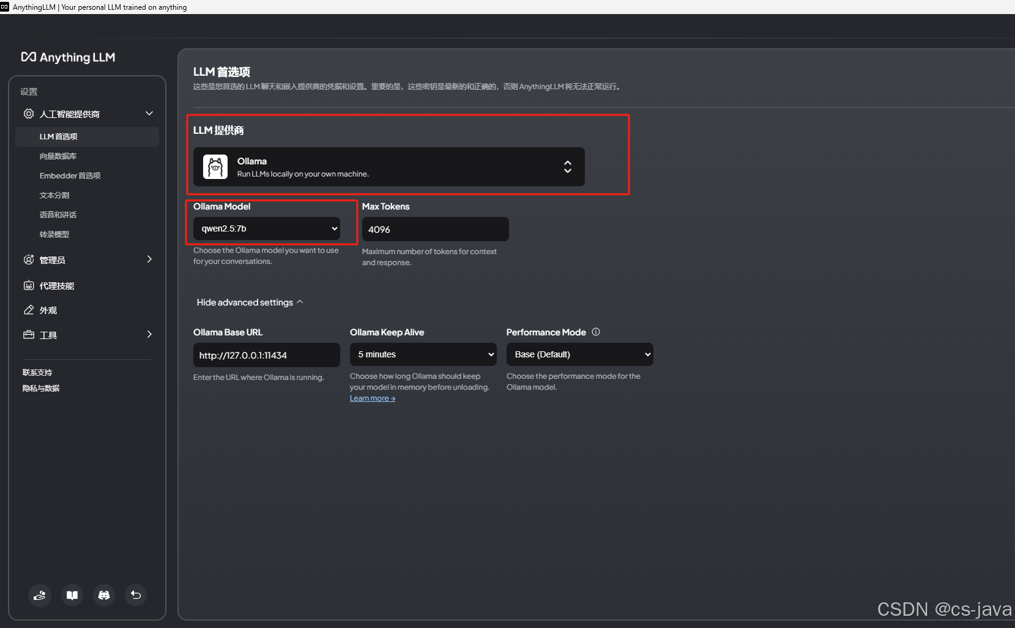Click the Ollama llama logo icon
This screenshot has height=628, width=1015.
[x=215, y=167]
